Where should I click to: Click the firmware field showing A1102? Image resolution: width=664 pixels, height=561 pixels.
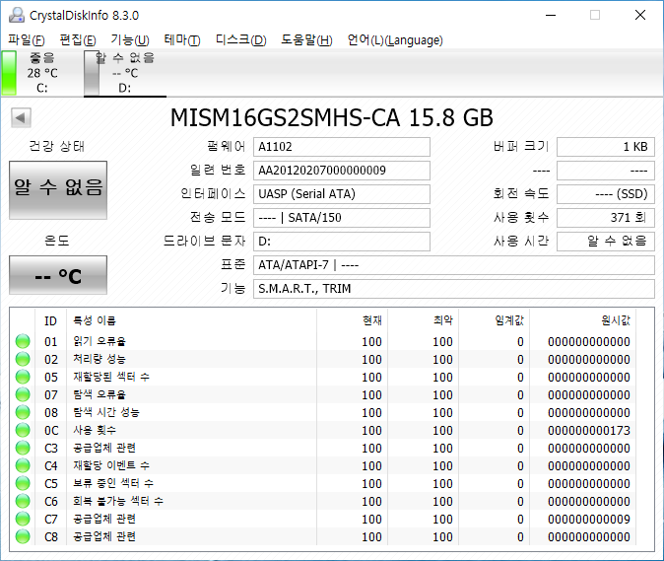(x=341, y=147)
